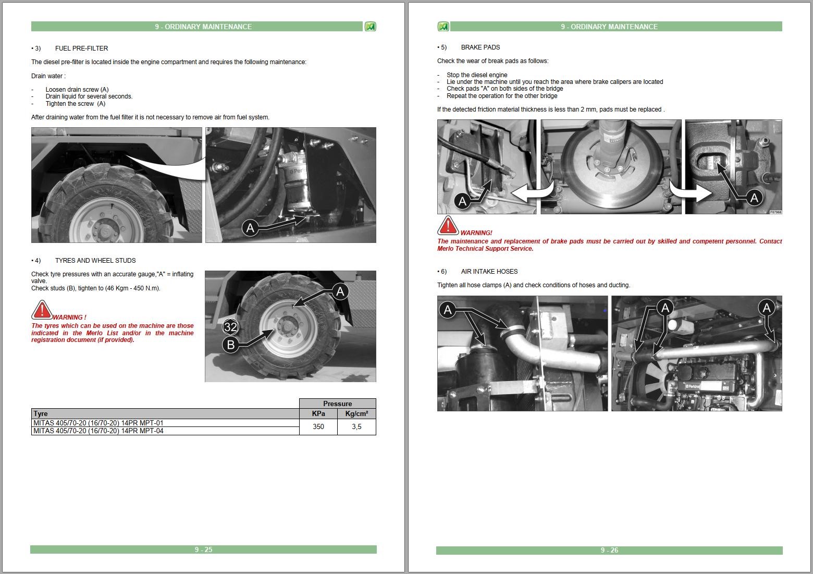813x574 pixels.
Task: Click the circled A on the left air intake hose photo
Action: pos(448,310)
